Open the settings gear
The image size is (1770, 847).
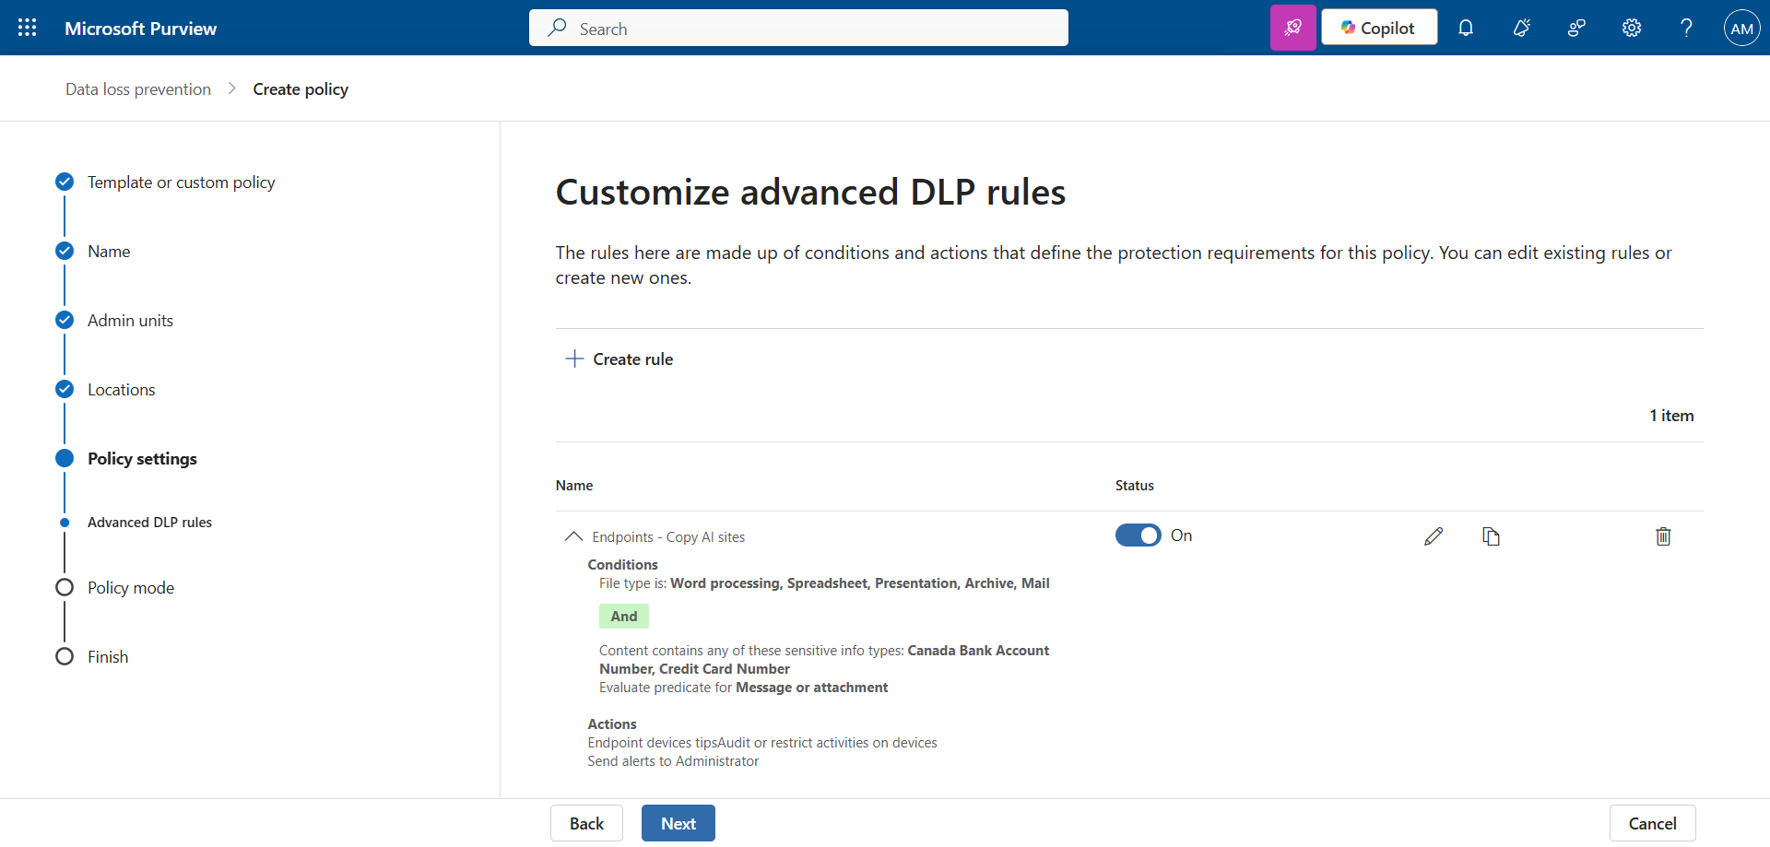pos(1632,28)
